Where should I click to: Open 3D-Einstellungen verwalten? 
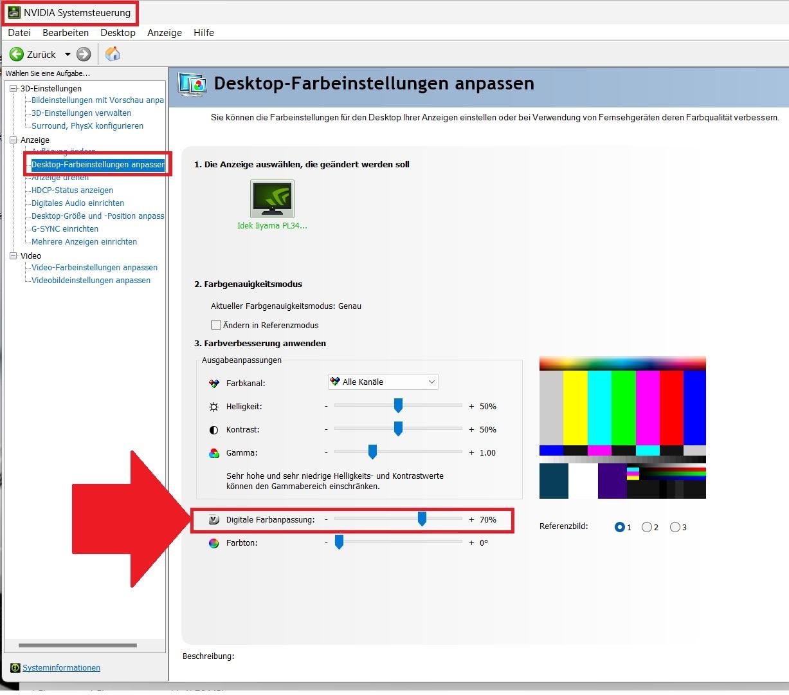[x=81, y=113]
